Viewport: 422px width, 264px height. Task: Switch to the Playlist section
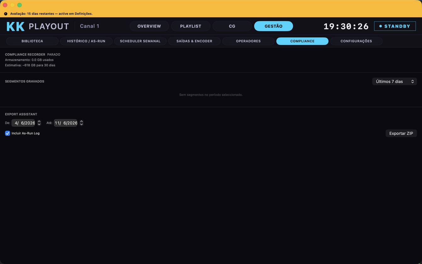pyautogui.click(x=191, y=26)
